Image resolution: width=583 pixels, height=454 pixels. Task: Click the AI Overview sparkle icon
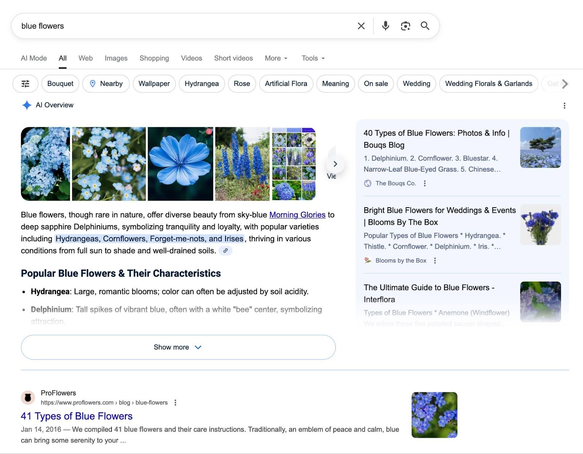(x=27, y=105)
